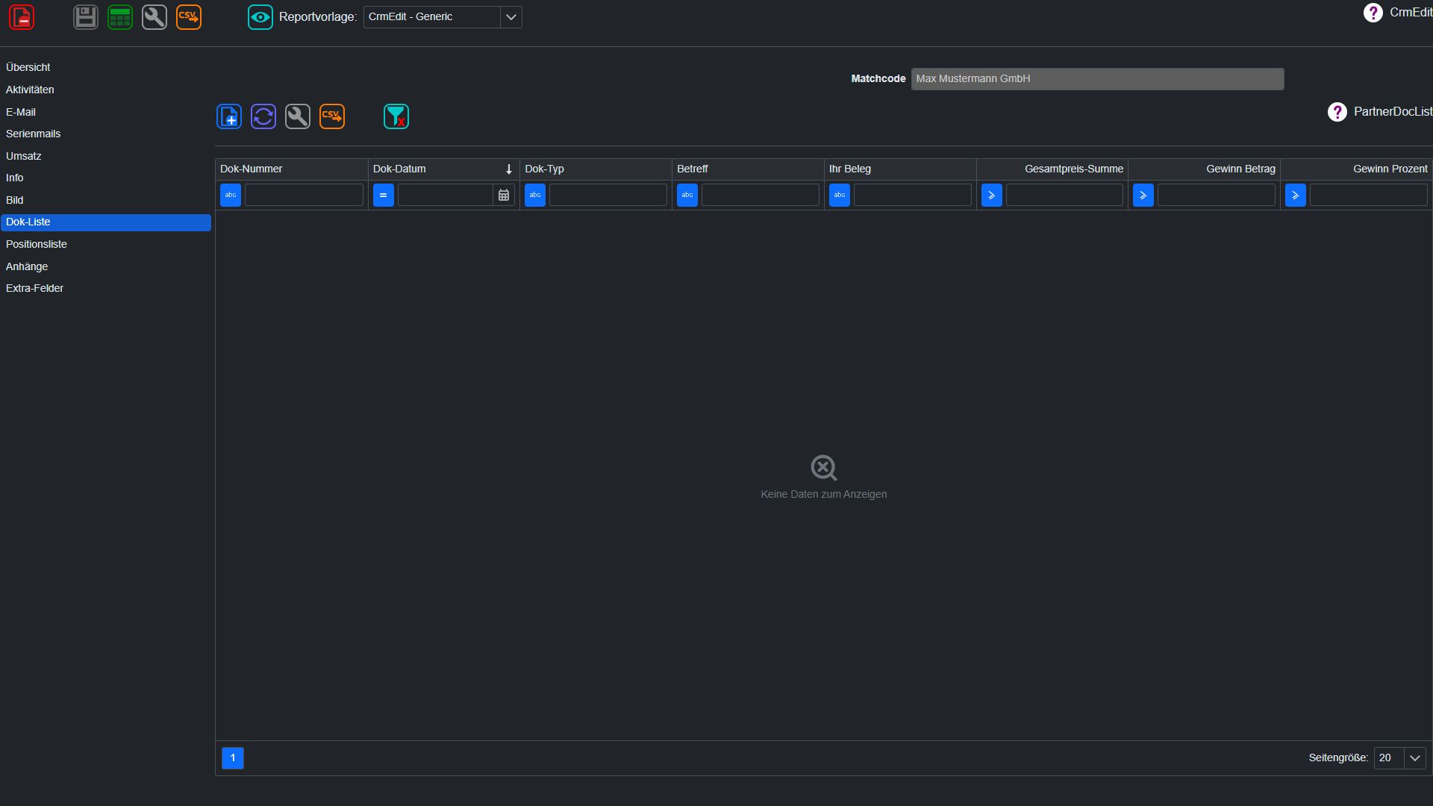The width and height of the screenshot is (1433, 806).
Task: Open the CrmEdit help icon
Action: (1373, 13)
